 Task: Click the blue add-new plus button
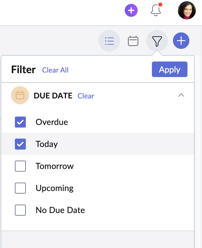(181, 41)
